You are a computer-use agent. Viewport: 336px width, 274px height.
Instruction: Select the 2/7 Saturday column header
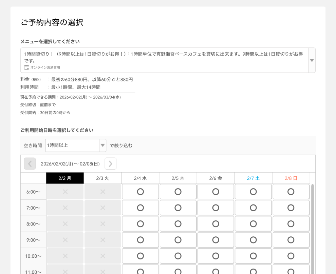(x=253, y=177)
